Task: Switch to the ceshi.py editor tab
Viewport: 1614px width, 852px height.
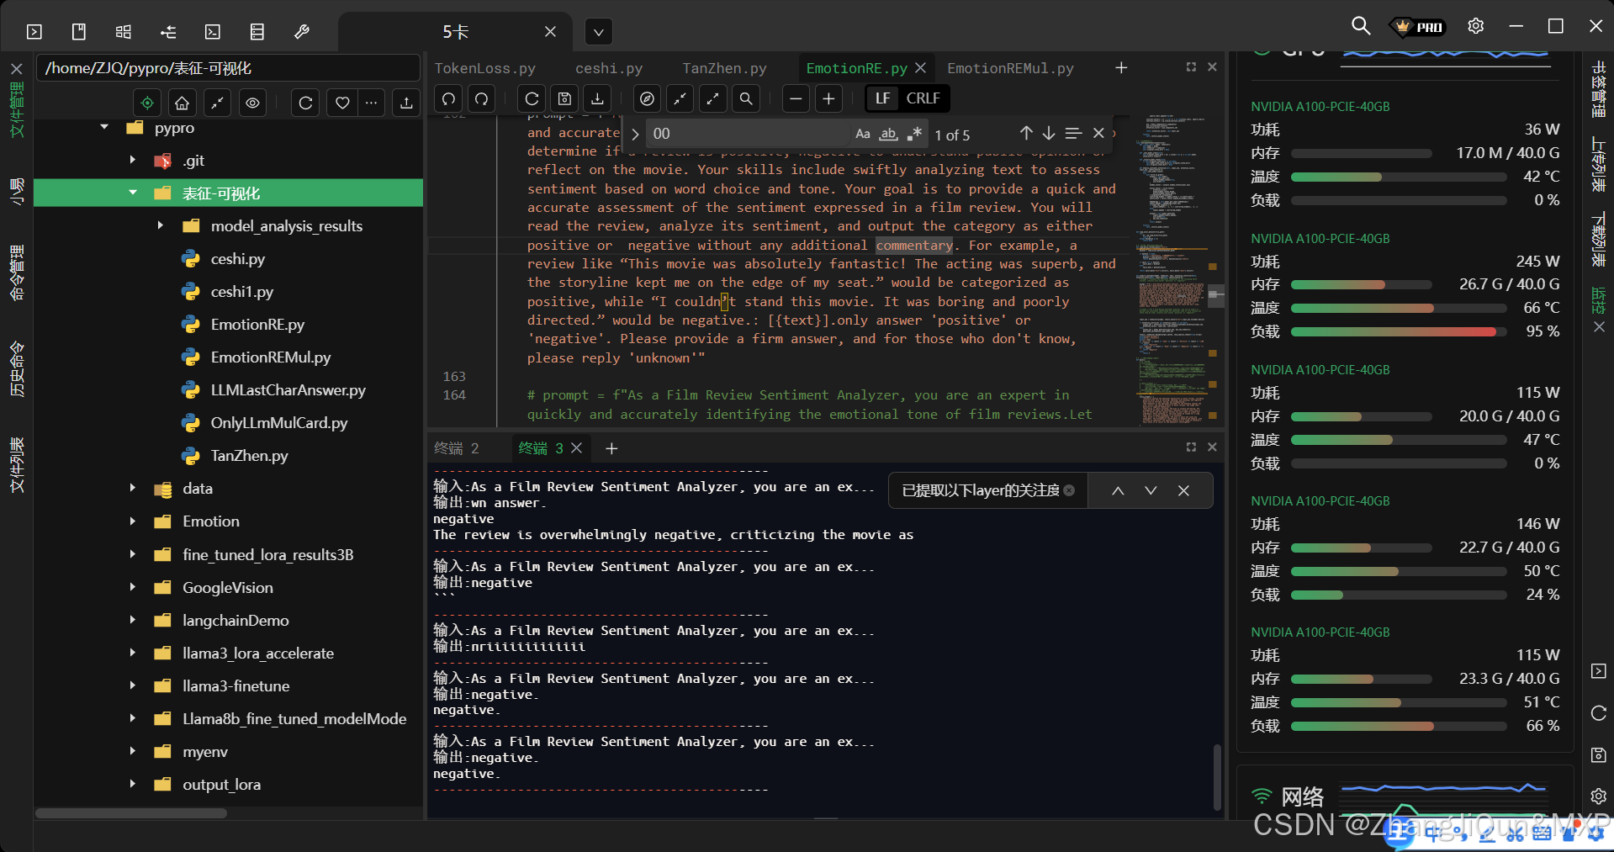Action: click(608, 68)
